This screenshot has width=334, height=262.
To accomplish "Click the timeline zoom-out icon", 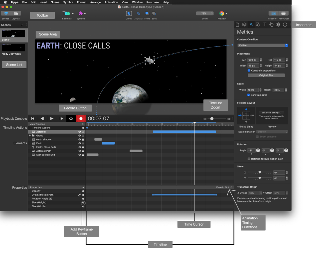I will coord(205,119).
